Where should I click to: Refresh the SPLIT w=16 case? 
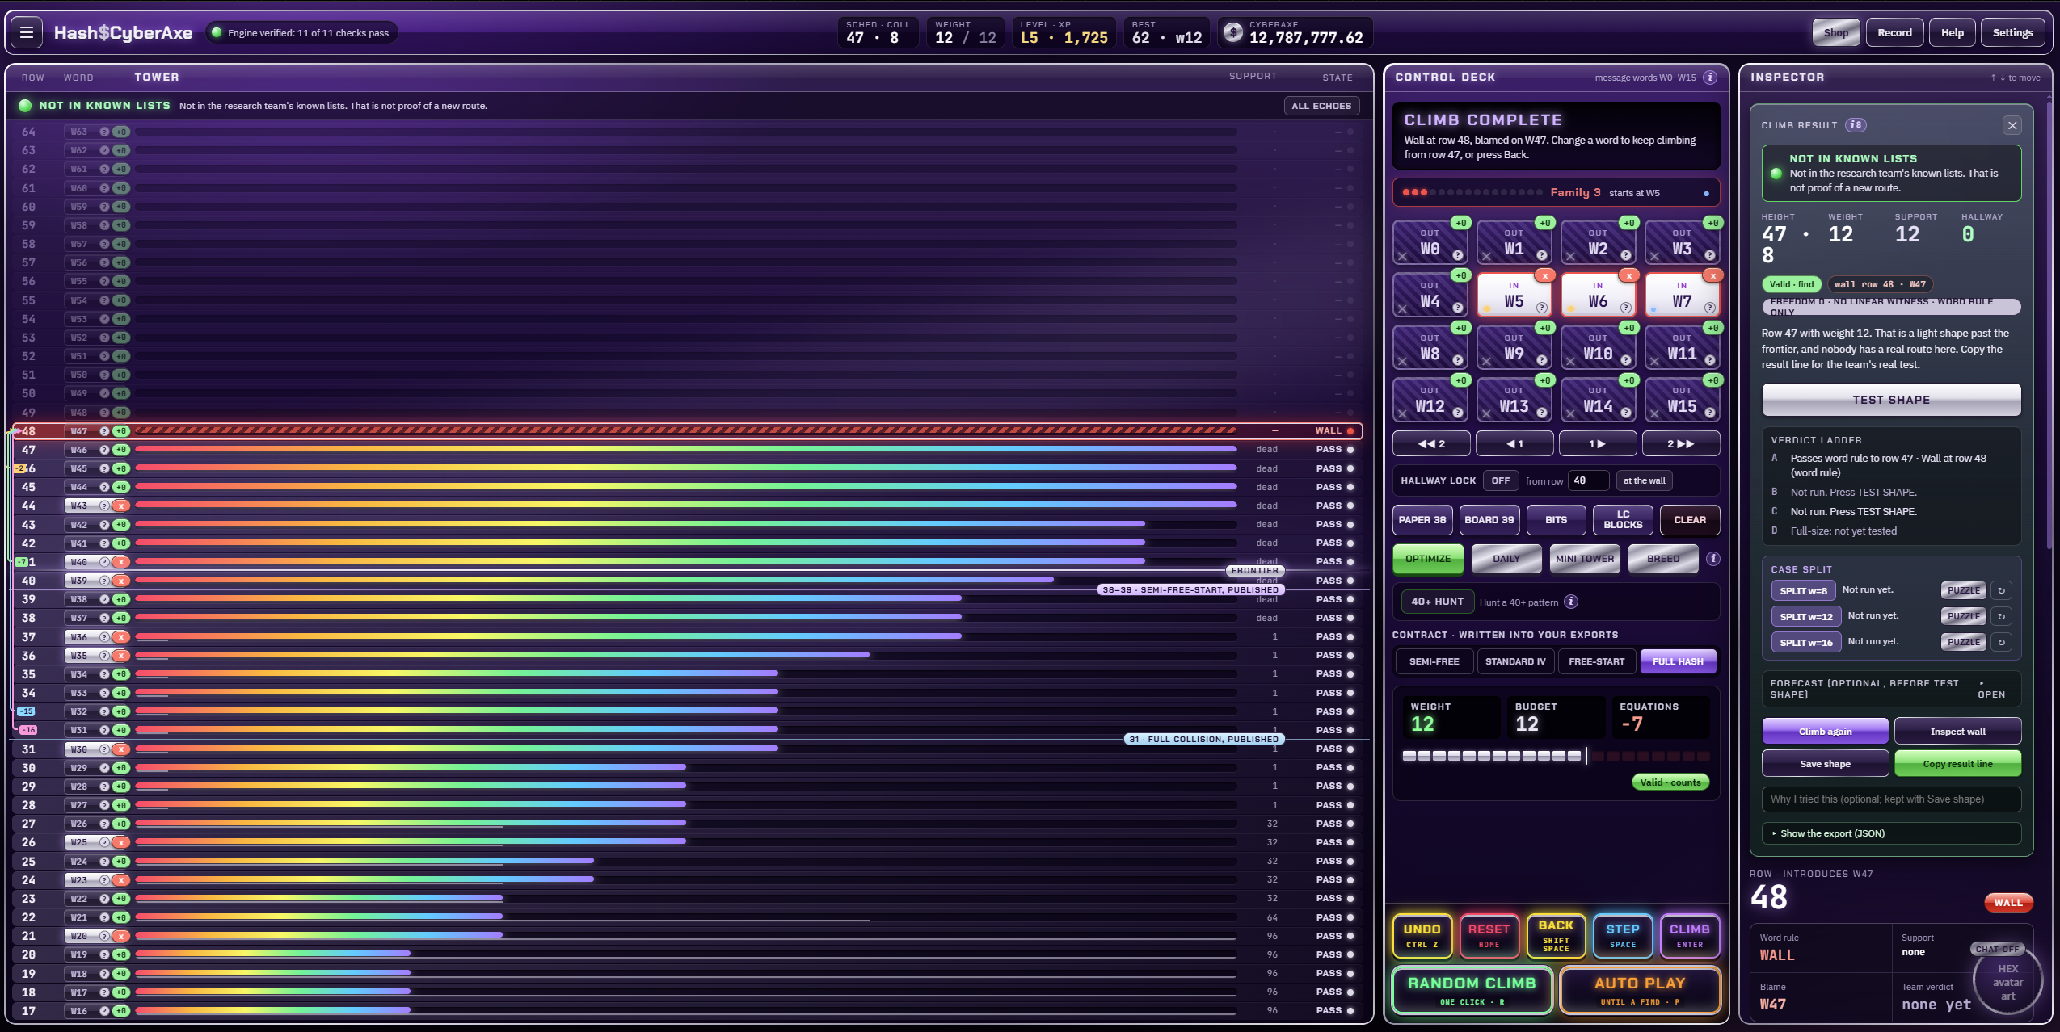(x=2001, y=643)
